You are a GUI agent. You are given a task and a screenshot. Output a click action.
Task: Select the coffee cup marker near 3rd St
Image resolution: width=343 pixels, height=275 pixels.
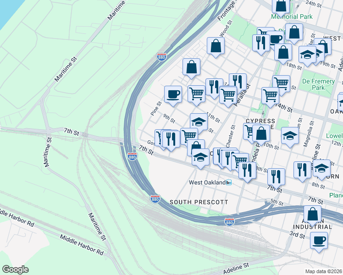point(319,242)
